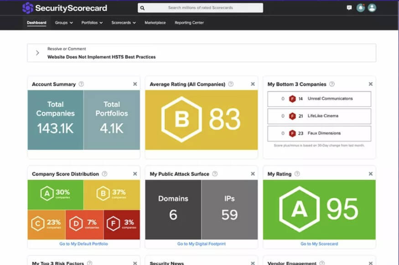Image resolution: width=399 pixels, height=265 pixels.
Task: Close the Account Summary widget
Action: click(135, 84)
